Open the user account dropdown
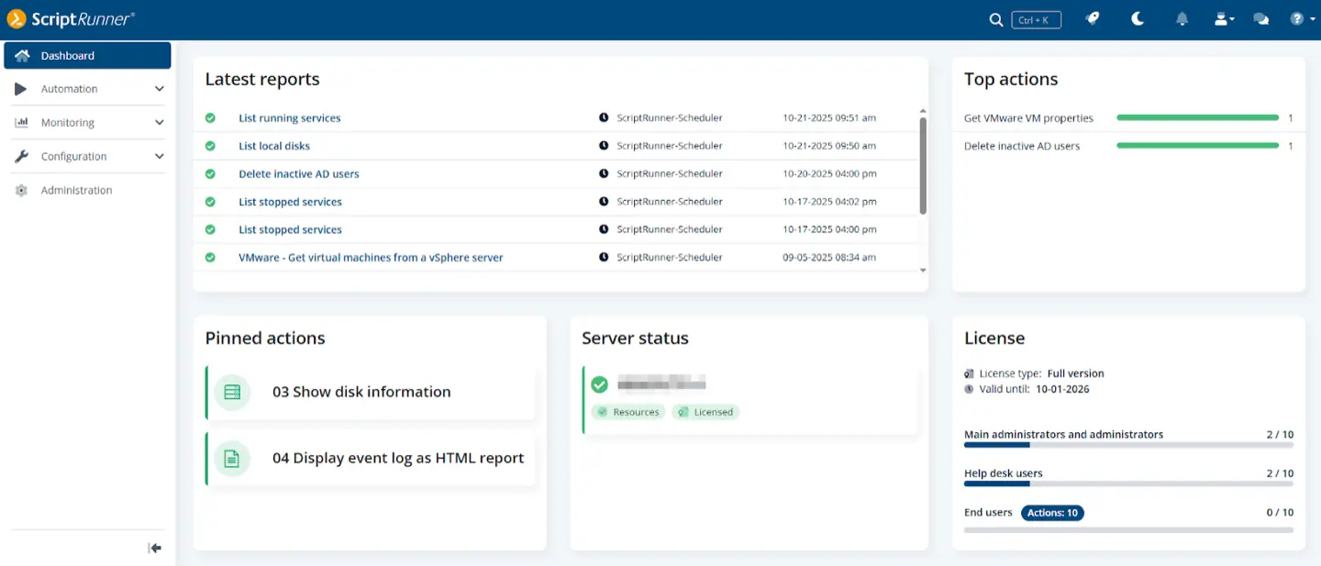 (x=1223, y=18)
